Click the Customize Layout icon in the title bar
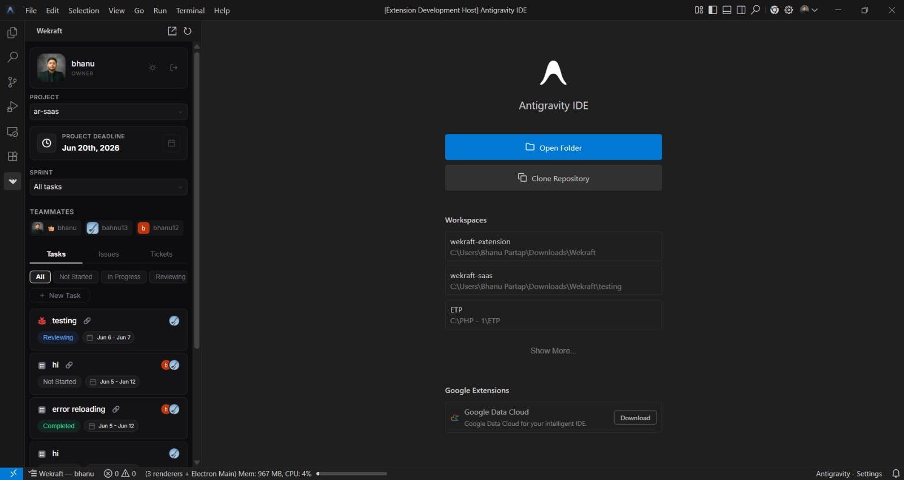Screen dimensions: 904x480 (x=699, y=10)
